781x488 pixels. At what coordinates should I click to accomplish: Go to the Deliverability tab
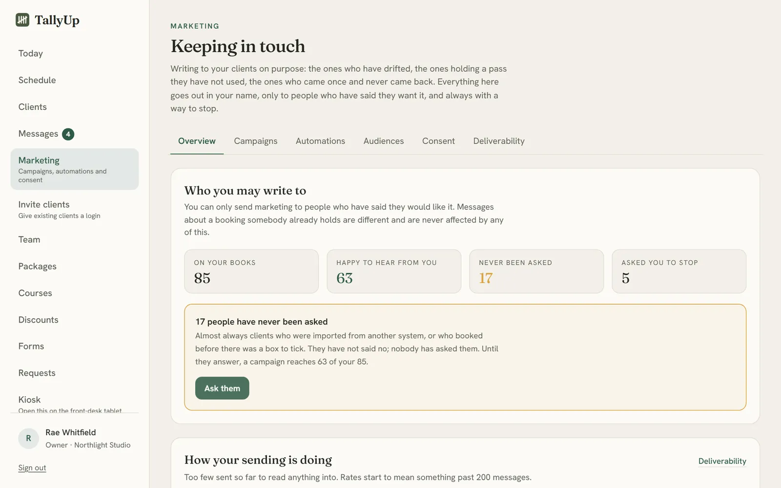[x=498, y=141]
